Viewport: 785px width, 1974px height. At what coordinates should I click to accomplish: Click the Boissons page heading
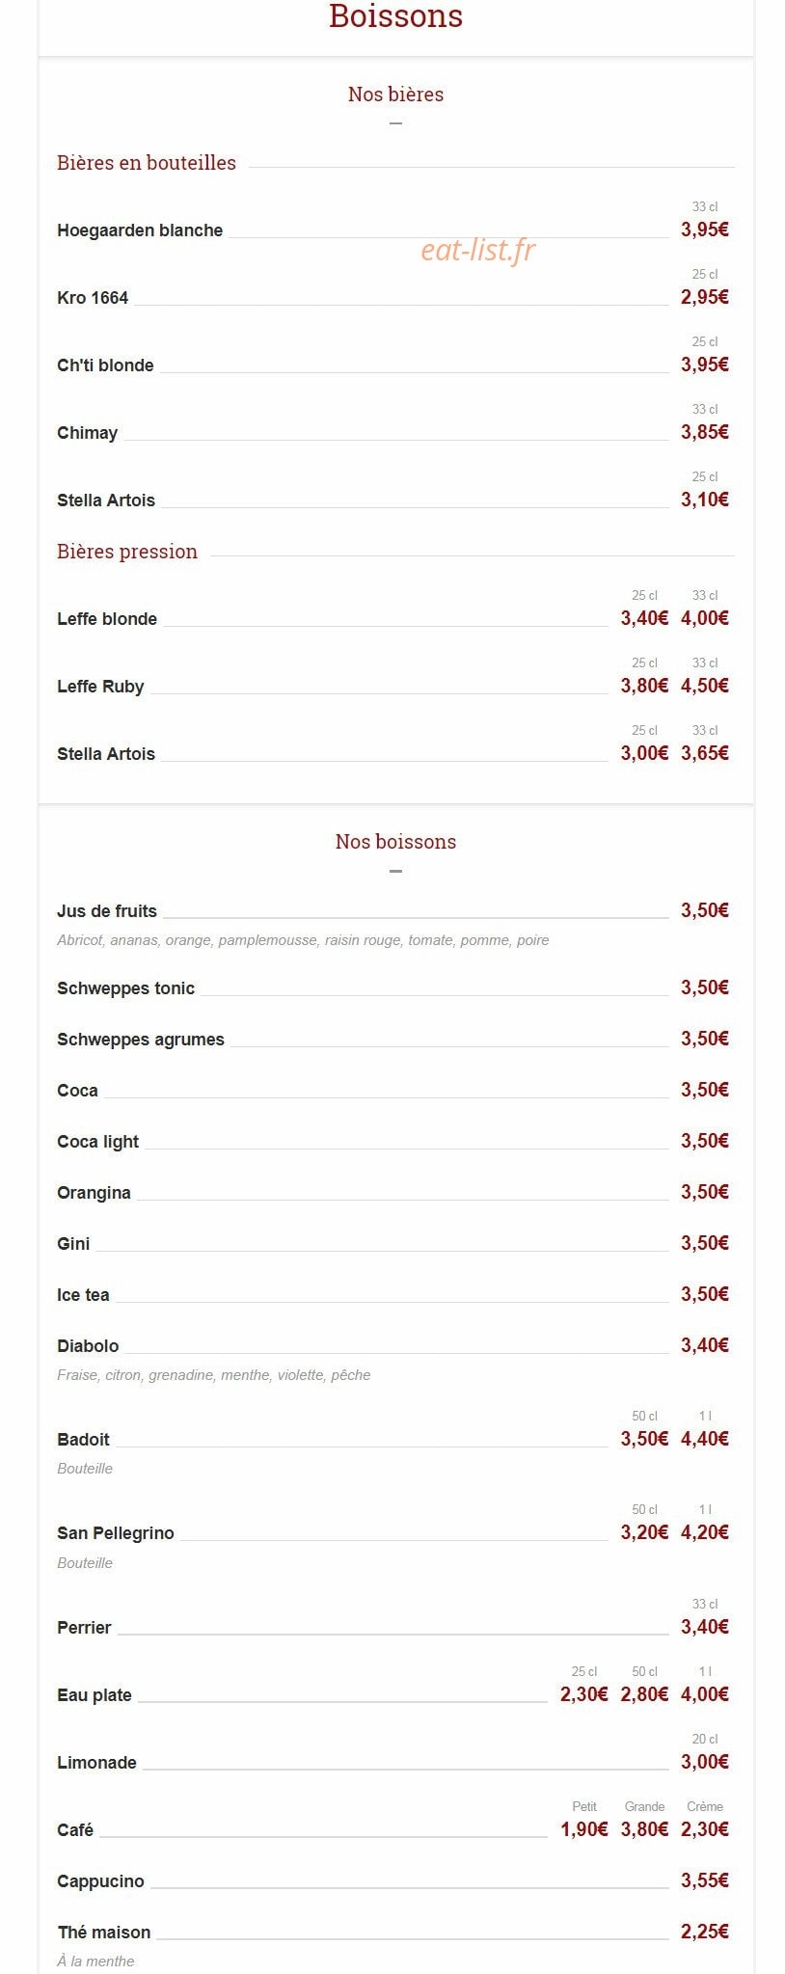(395, 15)
